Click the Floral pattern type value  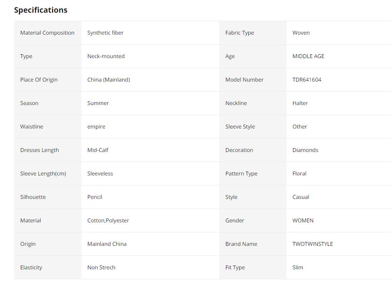coord(299,174)
